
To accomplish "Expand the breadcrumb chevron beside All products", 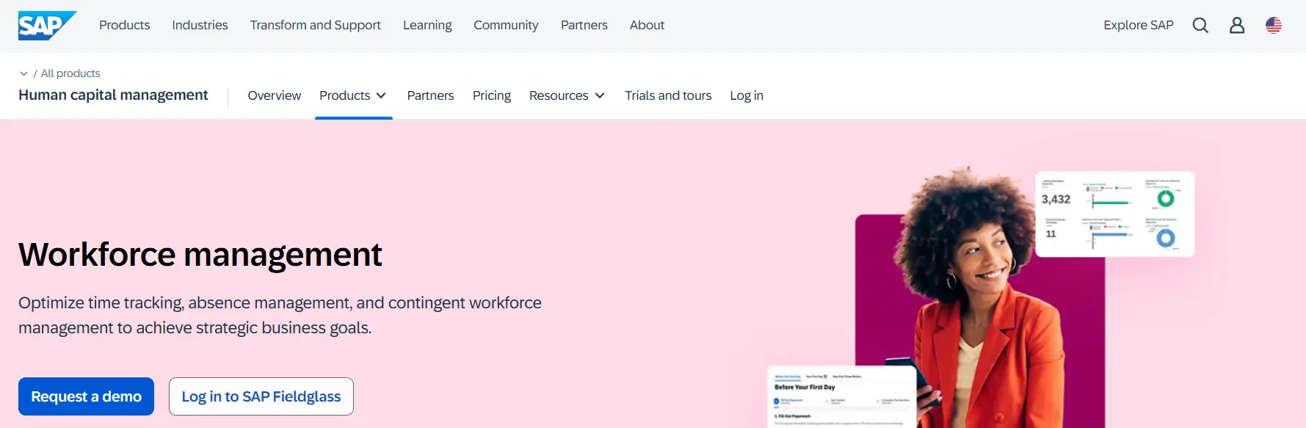I will click(x=23, y=73).
